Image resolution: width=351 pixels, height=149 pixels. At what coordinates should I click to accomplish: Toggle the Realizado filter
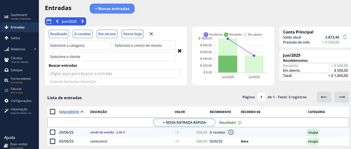[x=59, y=34]
